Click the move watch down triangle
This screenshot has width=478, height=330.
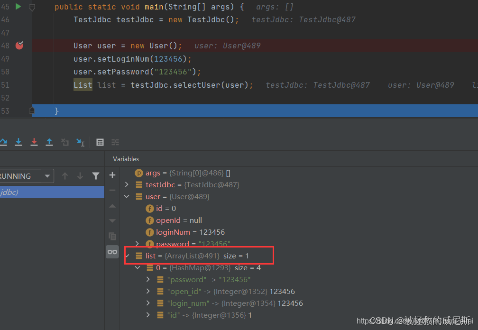click(x=112, y=220)
